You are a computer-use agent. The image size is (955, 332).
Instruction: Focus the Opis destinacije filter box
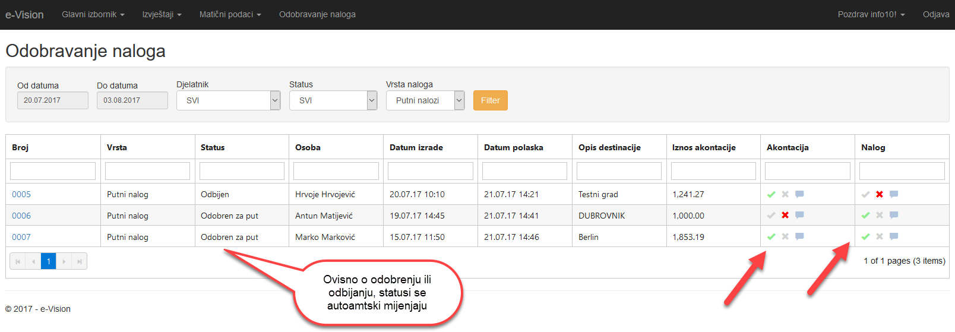(619, 171)
